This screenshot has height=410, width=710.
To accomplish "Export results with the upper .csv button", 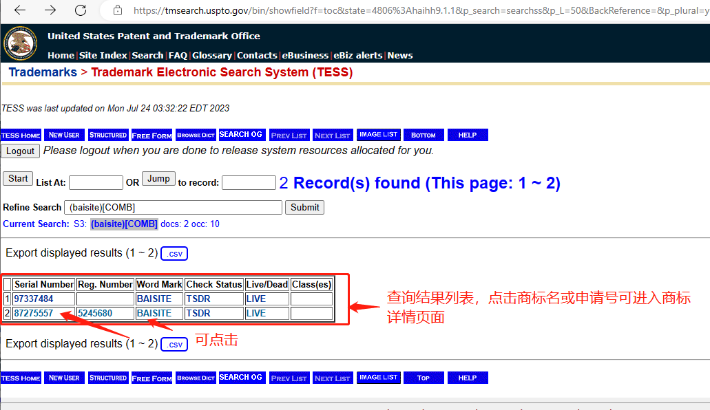I will click(x=174, y=254).
